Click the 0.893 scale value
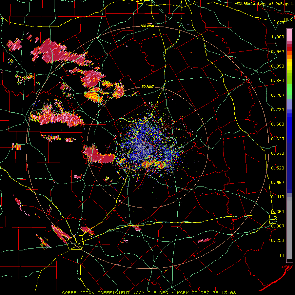This screenshot has width=295, height=295. 278,66
